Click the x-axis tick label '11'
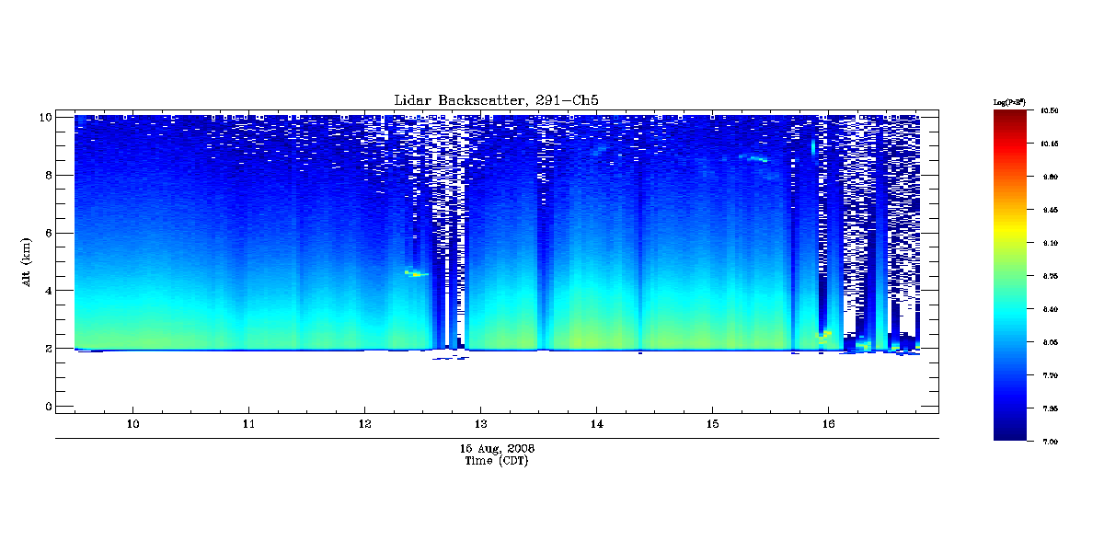Viewport: 1104px width, 552px height. (249, 424)
